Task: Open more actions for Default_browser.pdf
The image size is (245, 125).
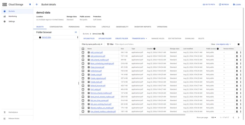Action: pos(240,86)
